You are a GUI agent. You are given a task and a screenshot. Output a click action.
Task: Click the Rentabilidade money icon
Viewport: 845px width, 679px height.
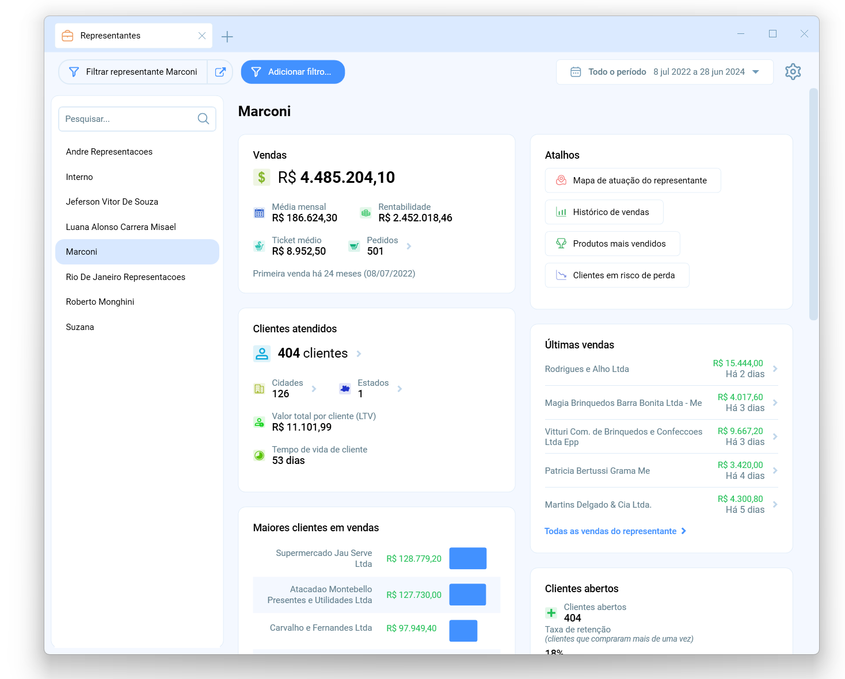pyautogui.click(x=366, y=213)
